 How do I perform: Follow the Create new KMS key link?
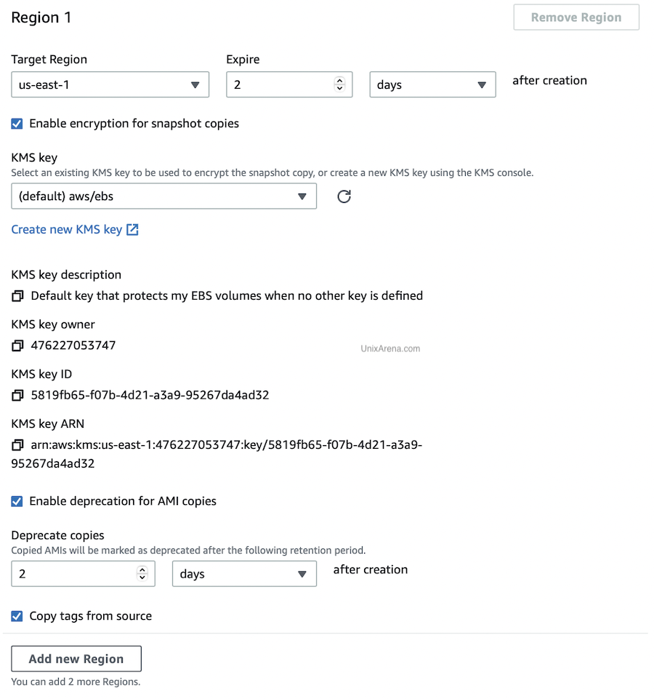[66, 230]
